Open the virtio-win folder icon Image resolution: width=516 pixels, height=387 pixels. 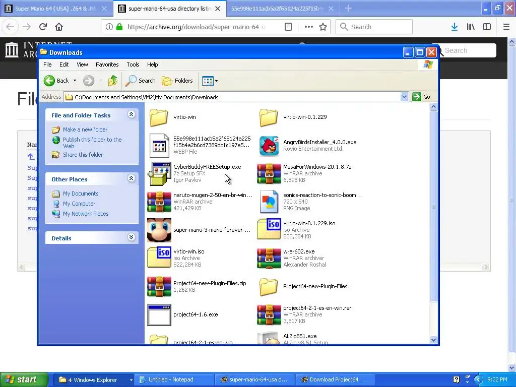pyautogui.click(x=159, y=117)
